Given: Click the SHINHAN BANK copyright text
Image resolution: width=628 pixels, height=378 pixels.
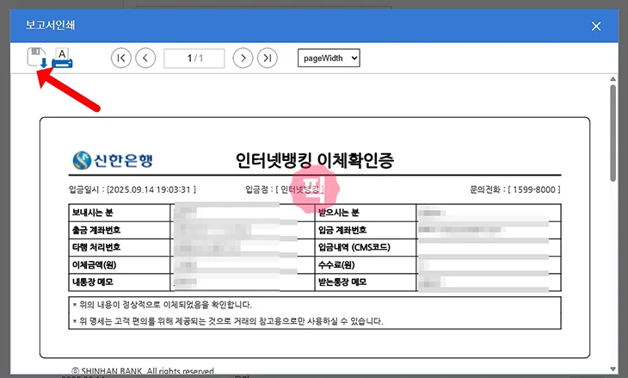Looking at the screenshot, I should pos(143,371).
